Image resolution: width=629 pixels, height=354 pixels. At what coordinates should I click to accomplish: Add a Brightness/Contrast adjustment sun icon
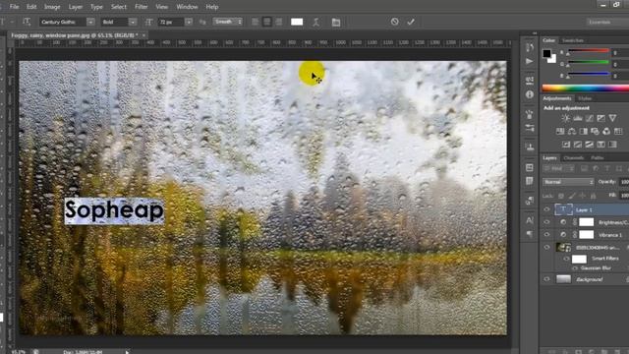(566, 118)
